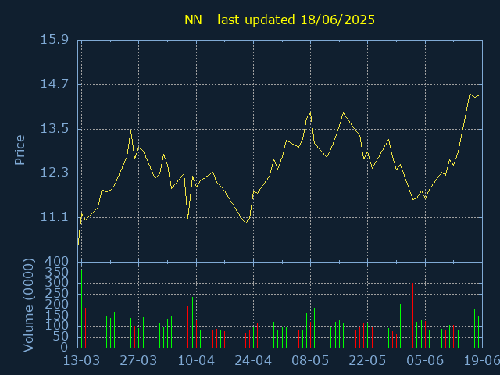
Task: Click the 11.1 price axis label
Action: point(54,217)
